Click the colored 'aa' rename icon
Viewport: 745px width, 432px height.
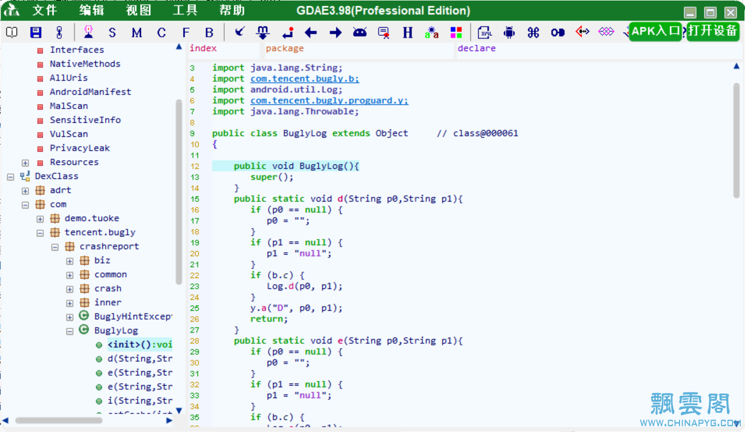pyautogui.click(x=432, y=33)
